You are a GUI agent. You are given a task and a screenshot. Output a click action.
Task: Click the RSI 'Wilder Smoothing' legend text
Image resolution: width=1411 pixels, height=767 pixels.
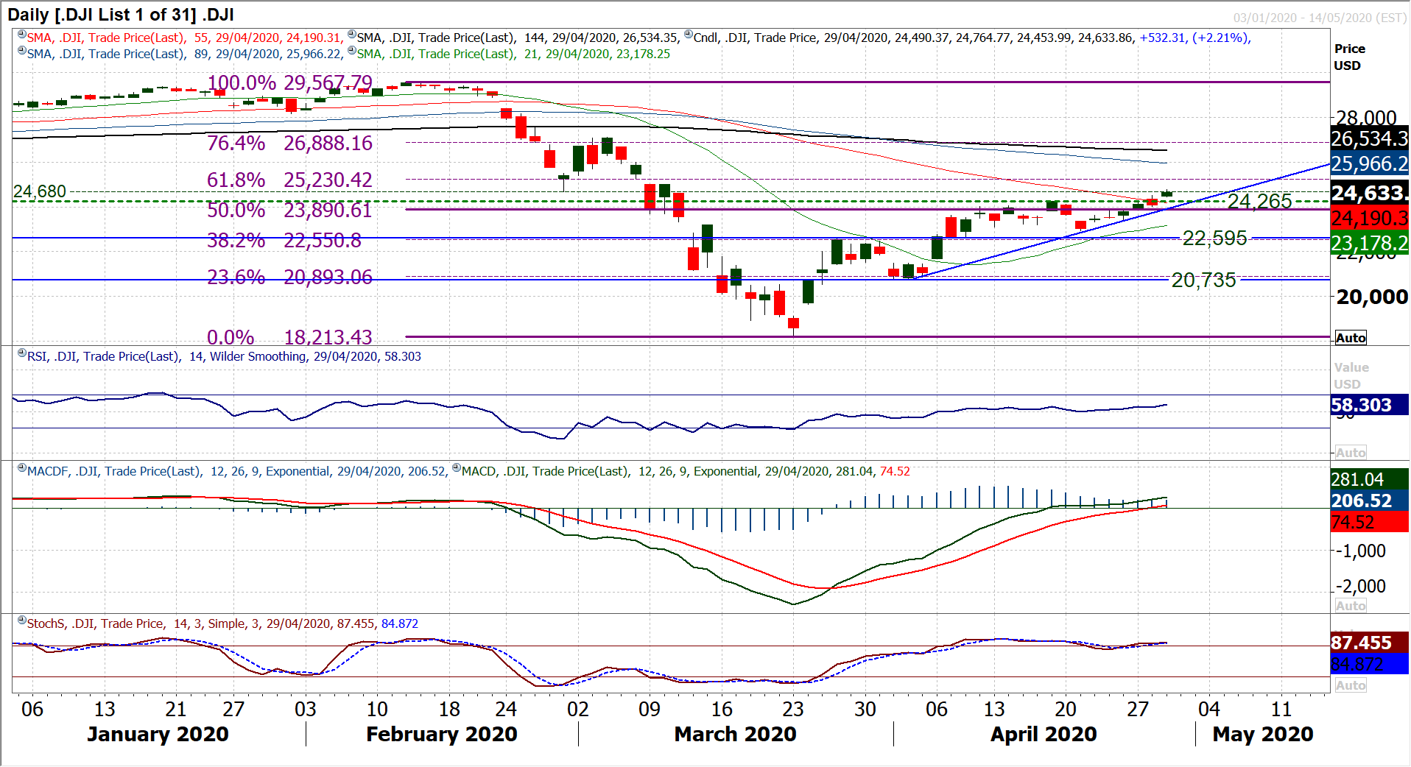[x=258, y=356]
